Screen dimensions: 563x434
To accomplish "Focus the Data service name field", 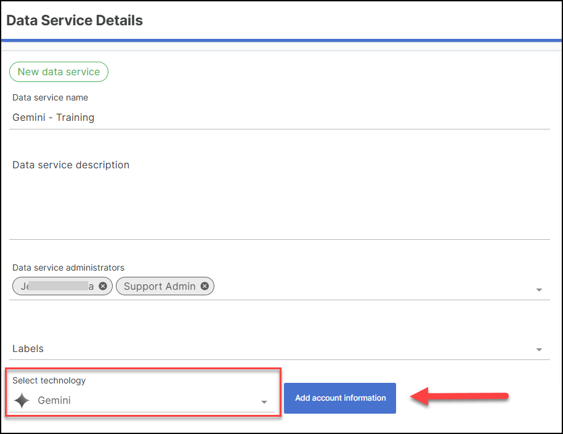I will click(277, 117).
